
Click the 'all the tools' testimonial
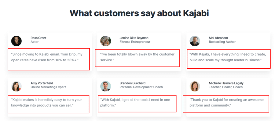coord(135,103)
